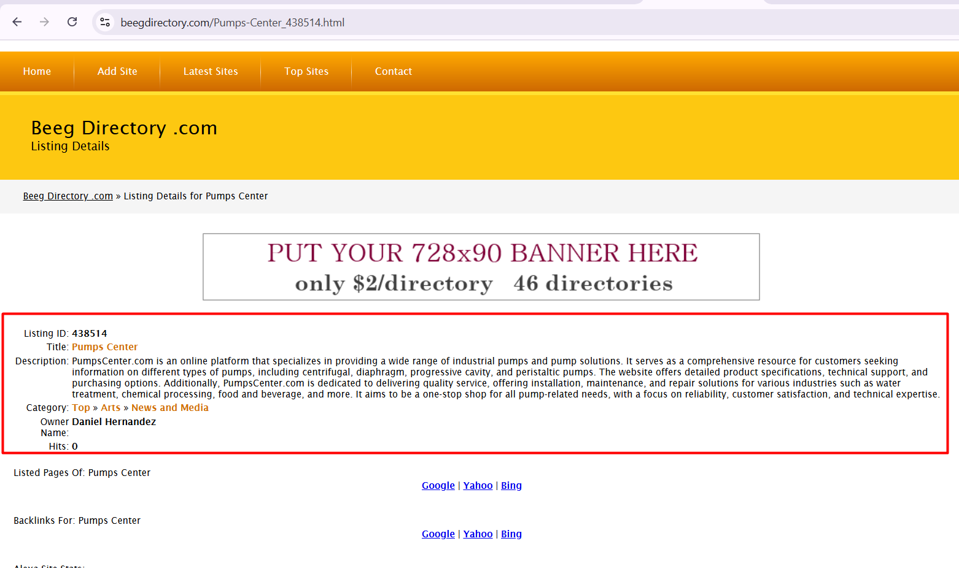Click Yahoo link under Backlinks For
959x568 pixels.
[478, 534]
